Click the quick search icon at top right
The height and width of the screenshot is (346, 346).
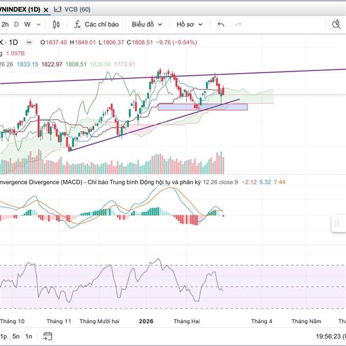coord(338,24)
